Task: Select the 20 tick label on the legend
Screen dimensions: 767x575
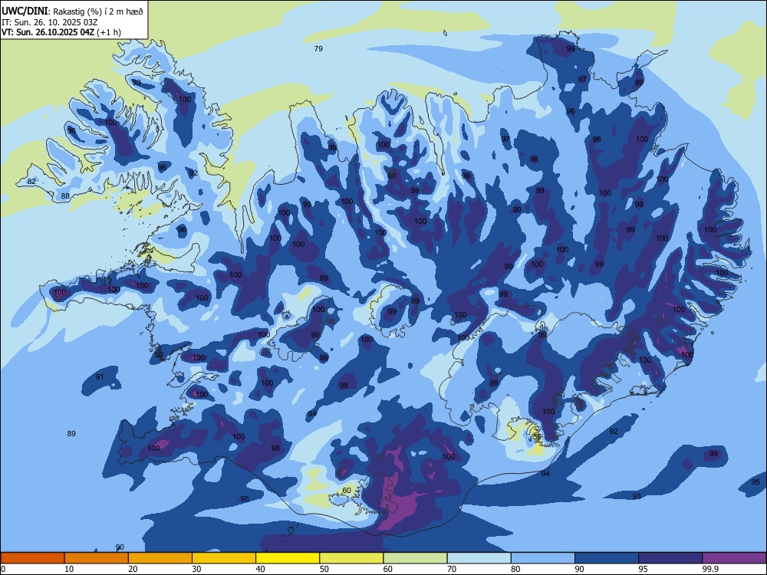Action: [133, 569]
